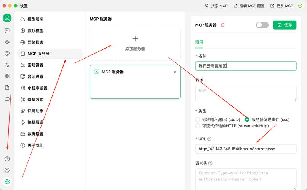Open the paintbrush palette icon in sidebar
The width and height of the screenshot is (307, 190).
pyautogui.click(x=7, y=54)
